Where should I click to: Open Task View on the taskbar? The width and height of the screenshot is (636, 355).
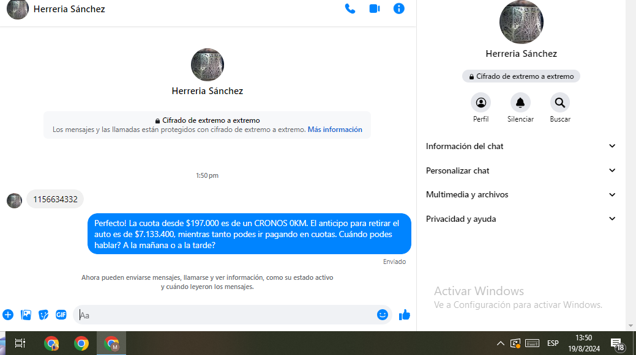tap(20, 343)
